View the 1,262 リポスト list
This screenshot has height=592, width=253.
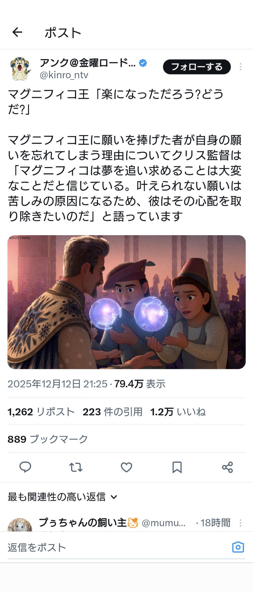click(x=41, y=412)
